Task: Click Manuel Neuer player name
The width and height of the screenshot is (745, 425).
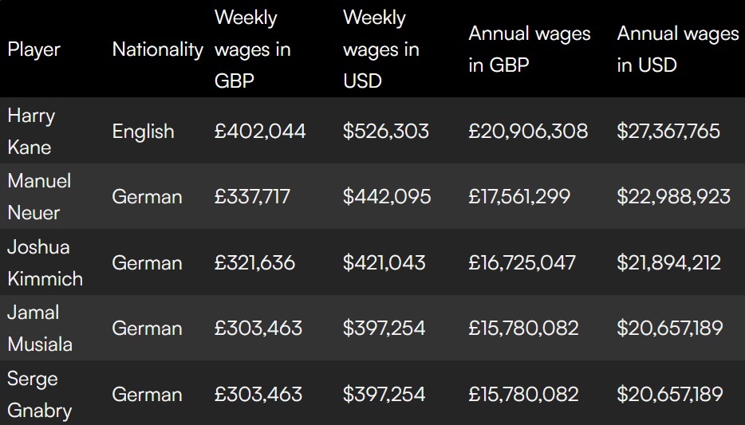Action: 39,197
